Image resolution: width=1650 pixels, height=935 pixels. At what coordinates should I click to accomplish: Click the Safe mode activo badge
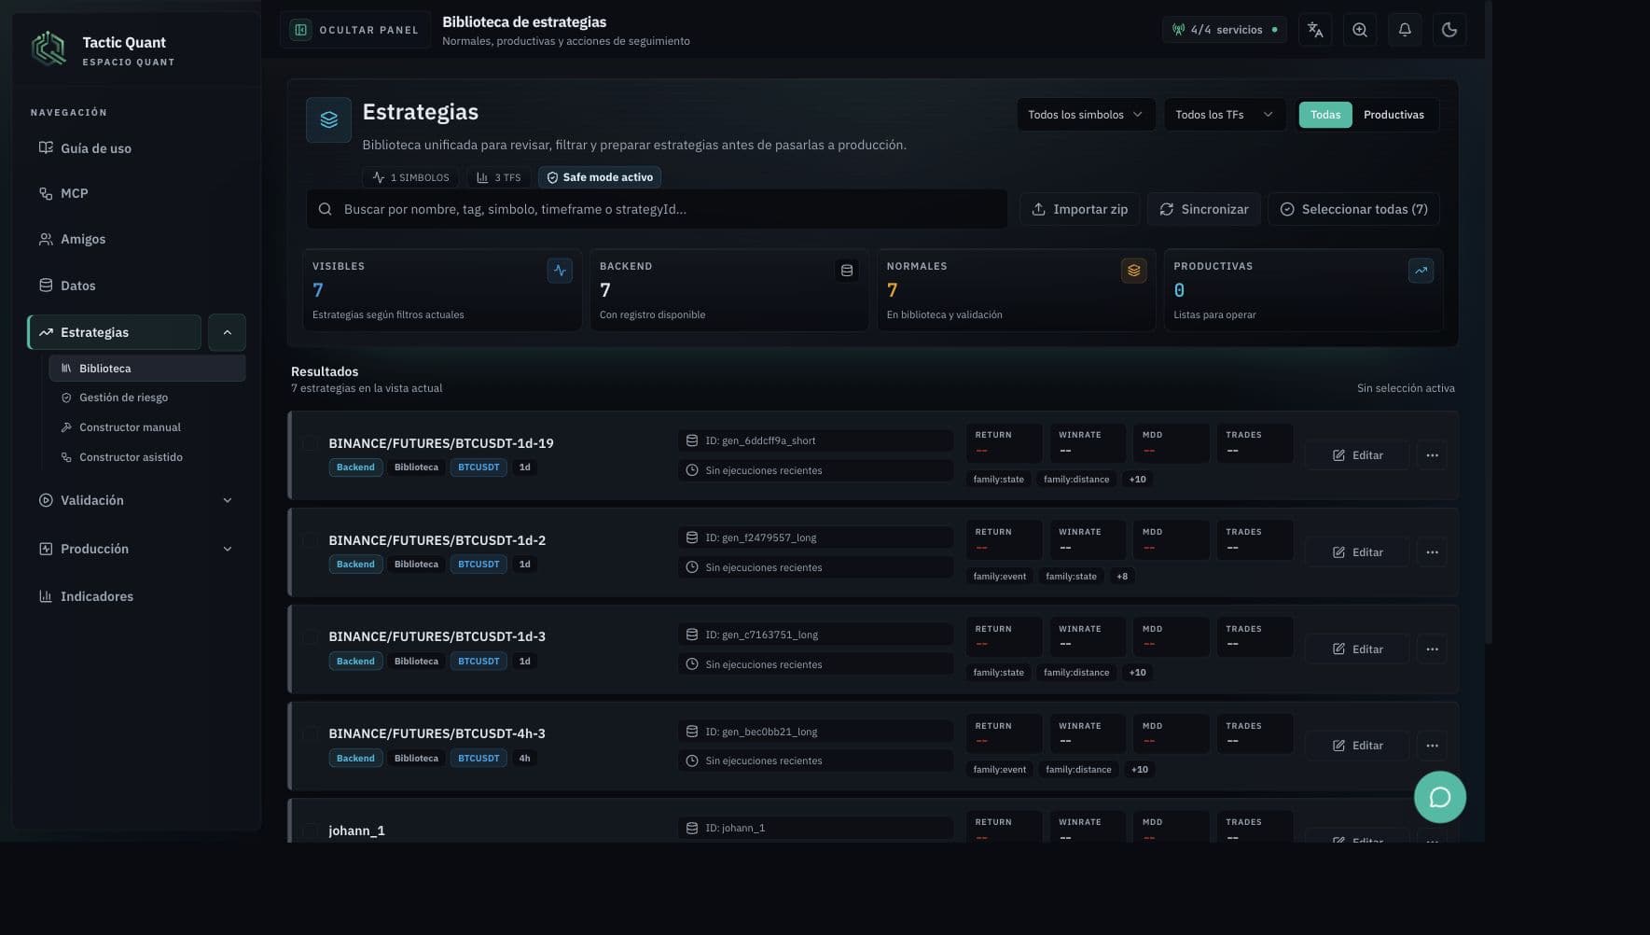coord(600,177)
